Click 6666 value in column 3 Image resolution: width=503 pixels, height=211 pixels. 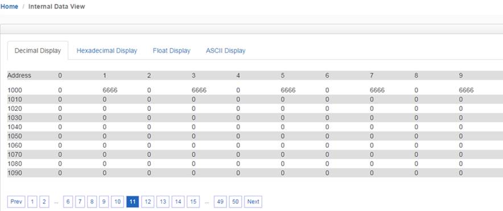tap(199, 90)
